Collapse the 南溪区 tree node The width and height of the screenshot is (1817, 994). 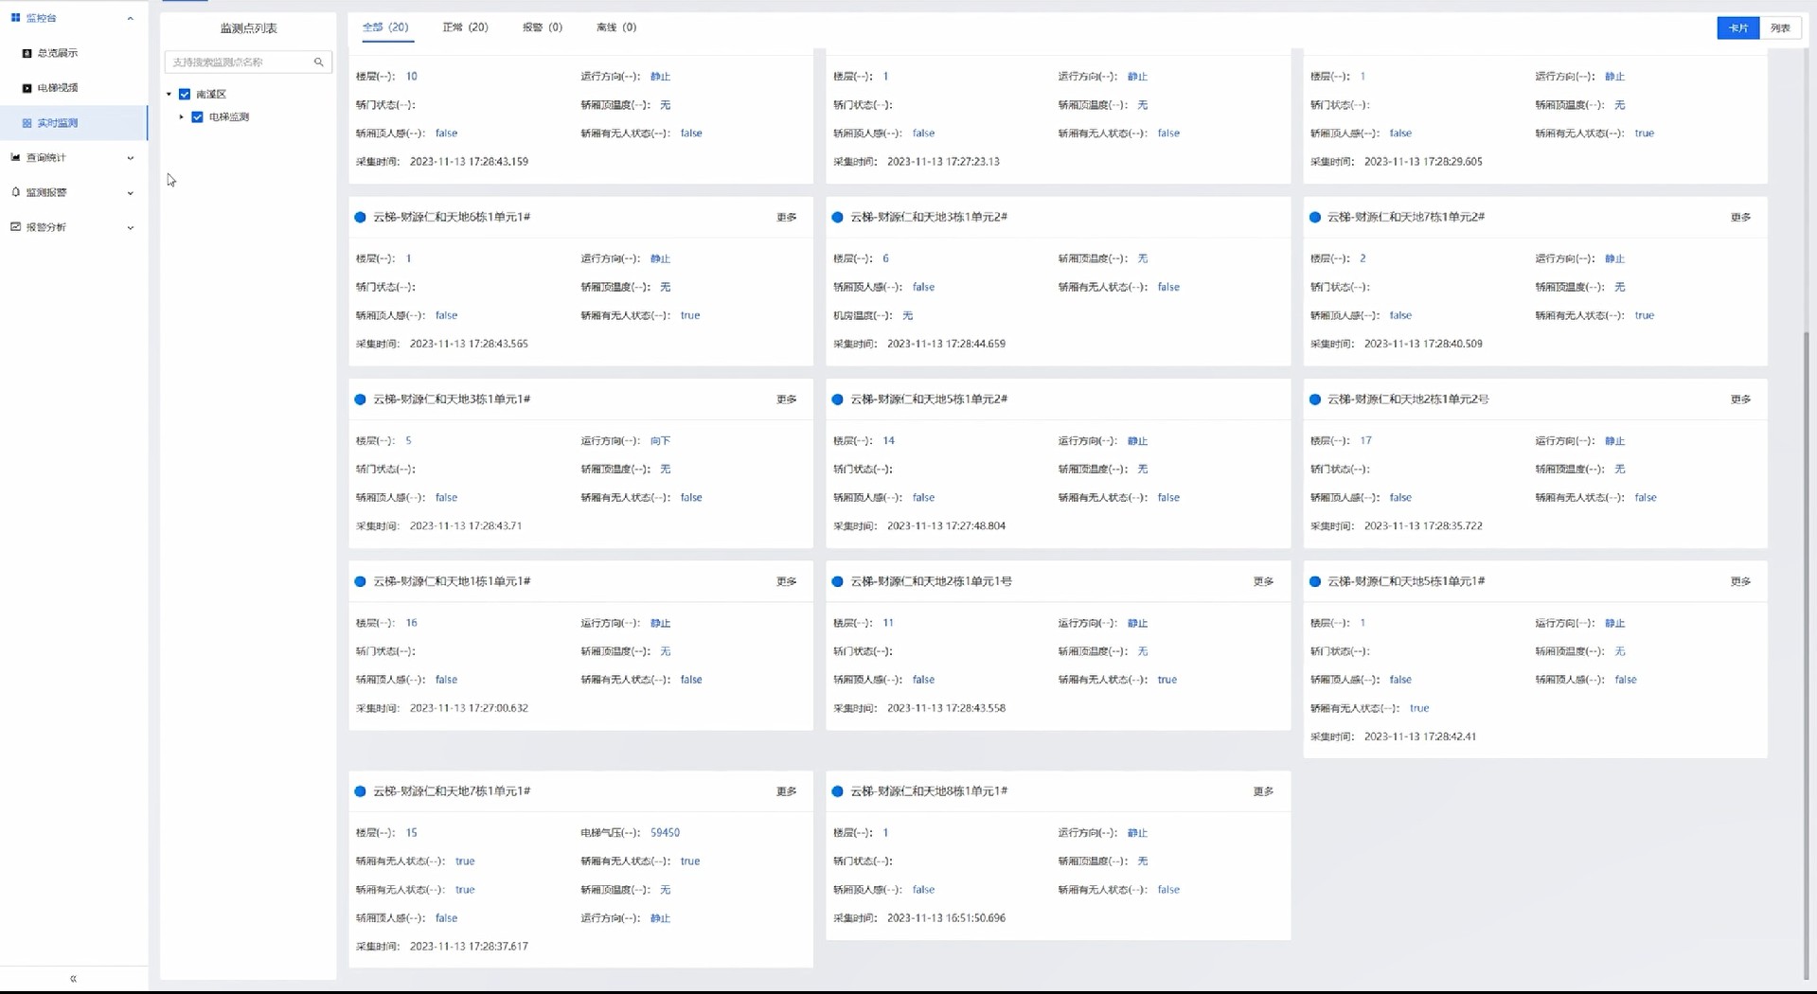tap(169, 95)
